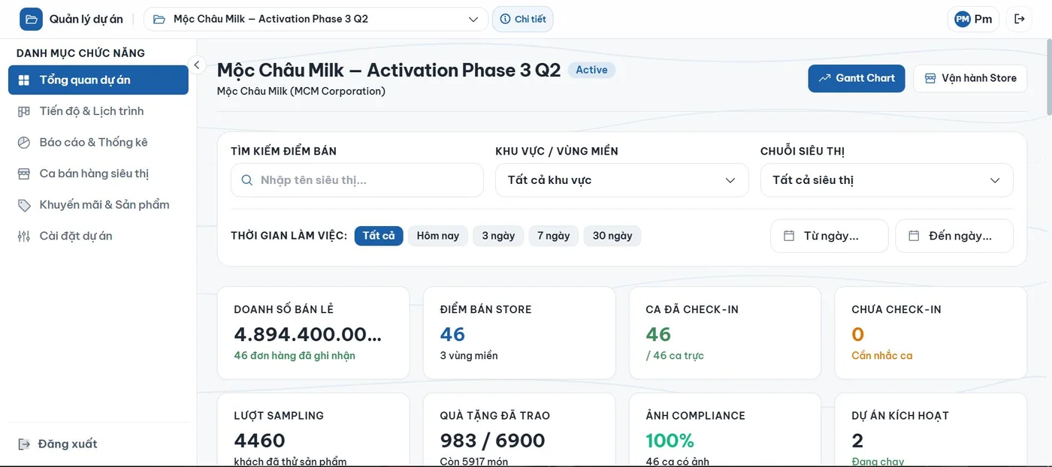Screen dimensions: 1052x467
Task: Click the folder icon in the project selector
Action: click(x=159, y=19)
